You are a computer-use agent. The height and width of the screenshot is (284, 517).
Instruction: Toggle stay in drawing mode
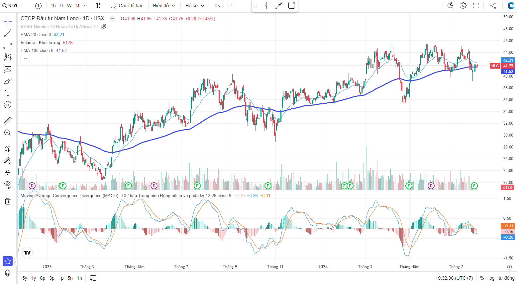tap(8, 161)
